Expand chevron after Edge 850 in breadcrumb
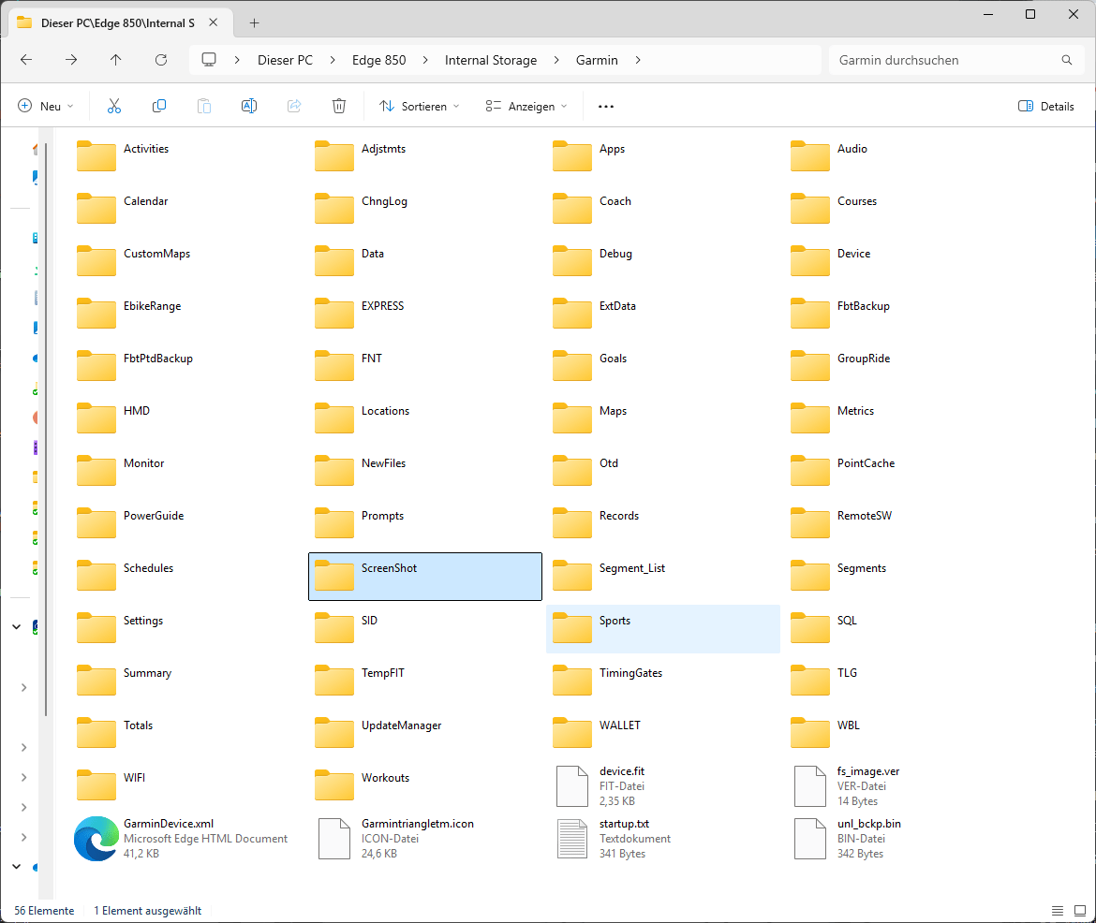Image resolution: width=1096 pixels, height=923 pixels. 425,60
